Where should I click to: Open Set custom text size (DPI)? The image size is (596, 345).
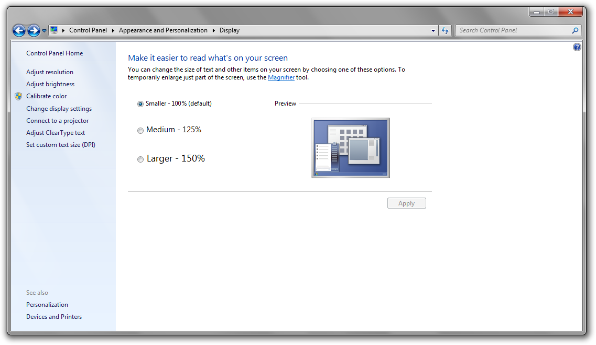pos(61,145)
